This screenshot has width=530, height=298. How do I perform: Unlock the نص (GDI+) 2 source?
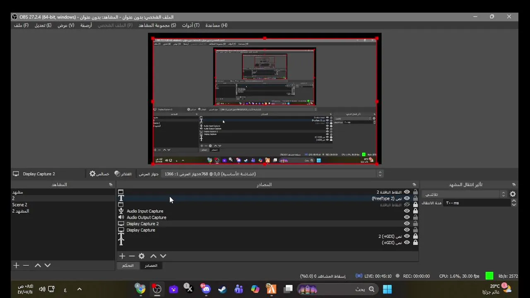click(415, 236)
